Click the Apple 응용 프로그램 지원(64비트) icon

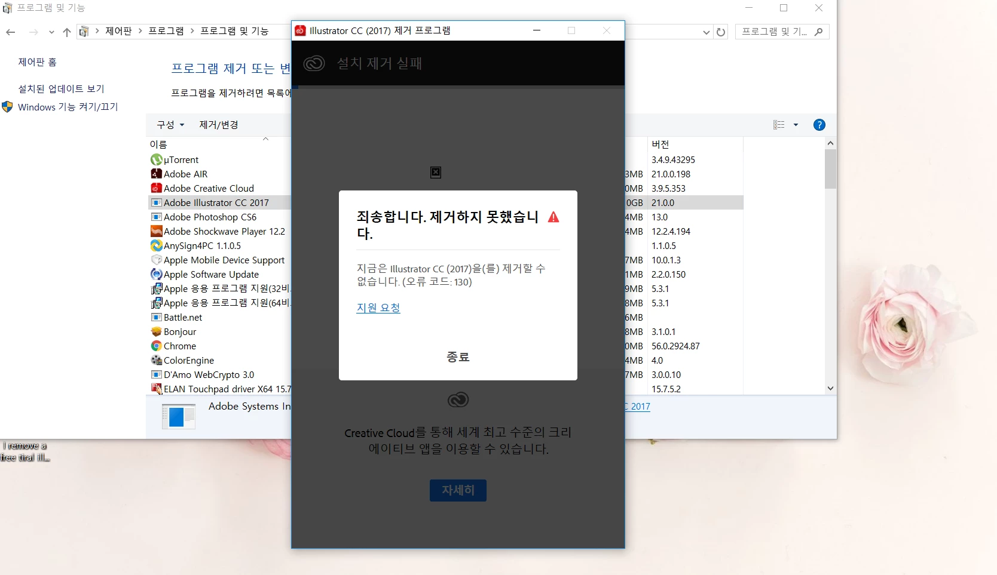157,303
